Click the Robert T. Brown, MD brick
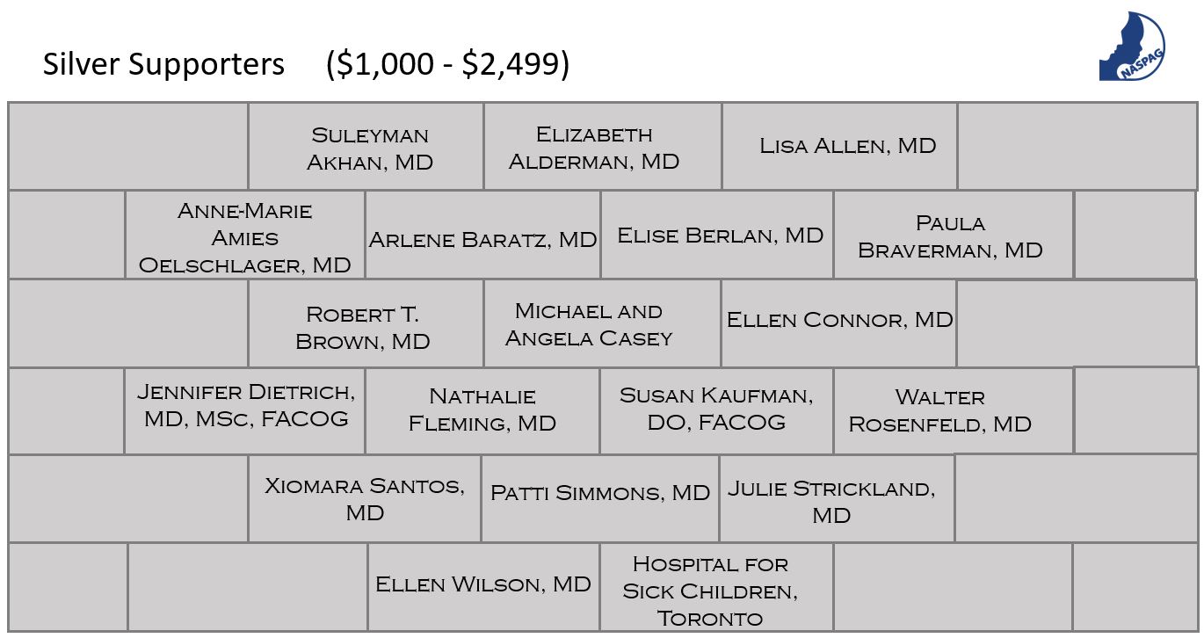 pyautogui.click(x=366, y=323)
